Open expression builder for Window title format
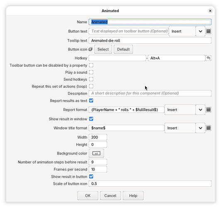 209,128
